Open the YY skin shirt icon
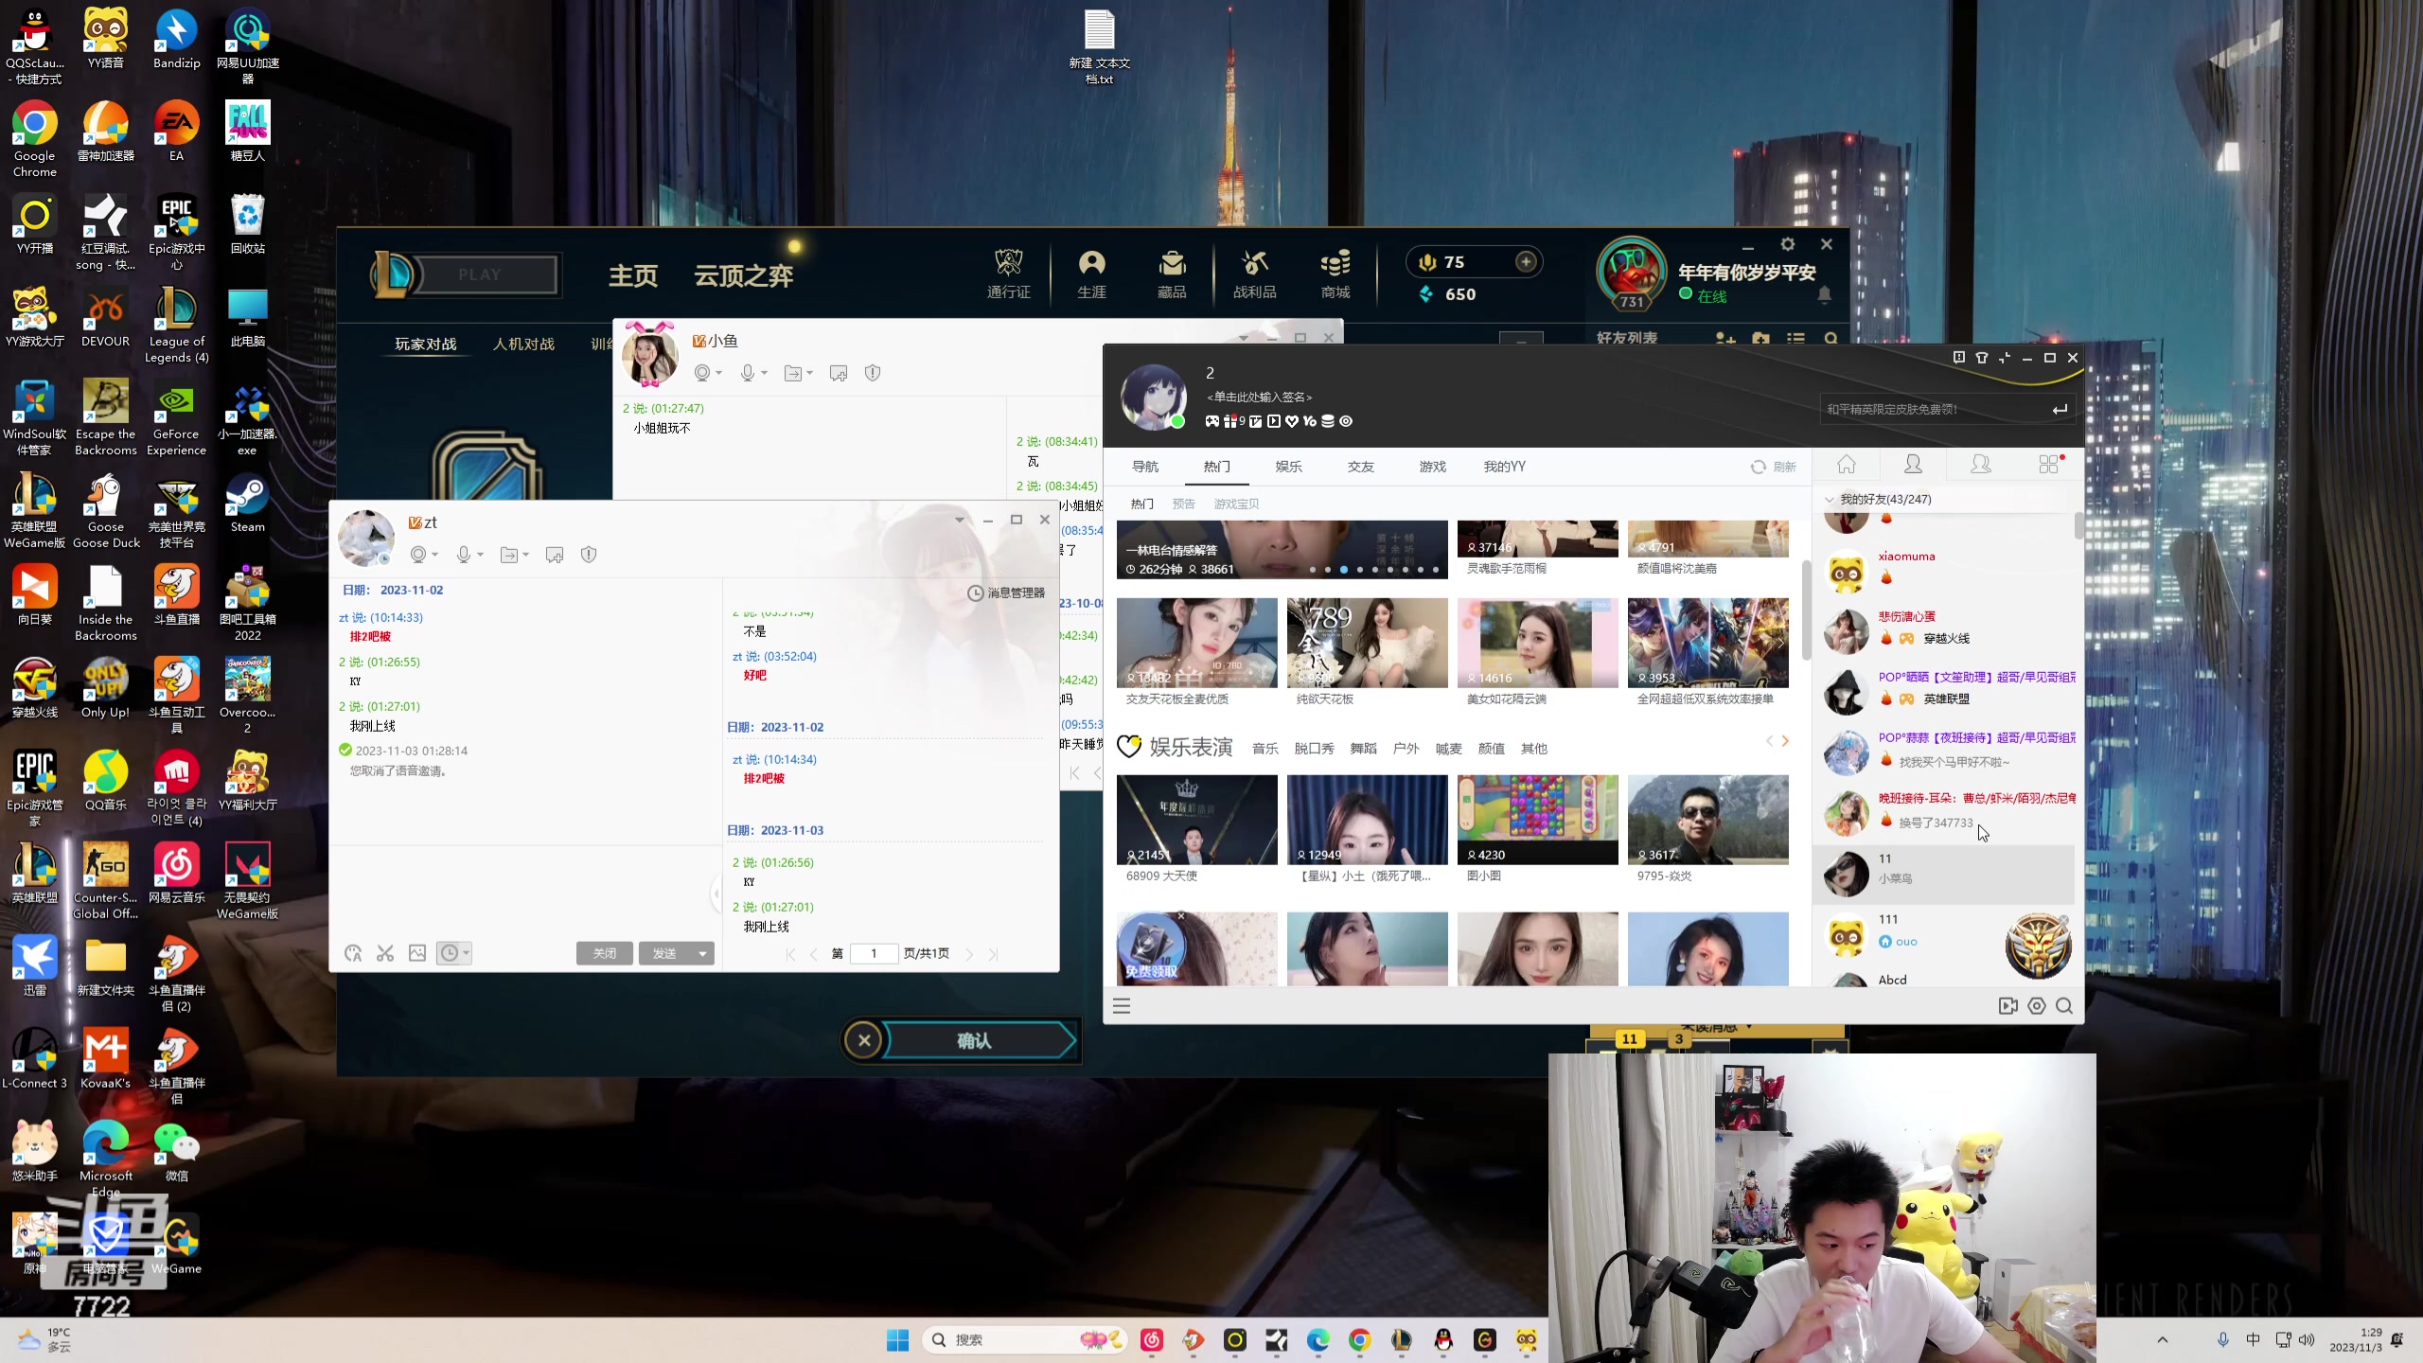 tap(1982, 358)
